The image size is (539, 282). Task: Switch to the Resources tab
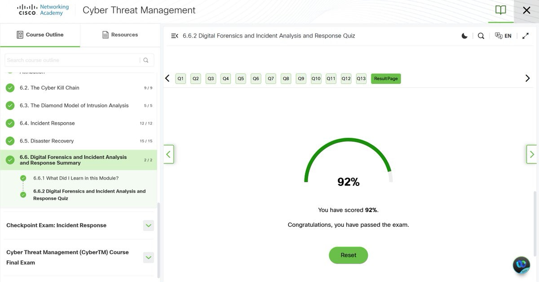[120, 35]
